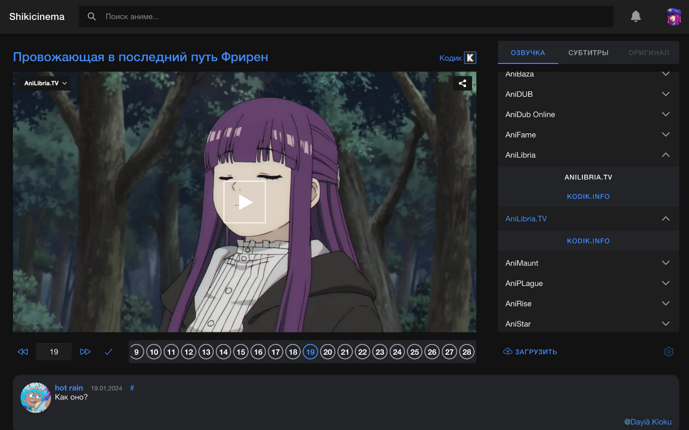
Task: Select episode 28
Action: (x=467, y=352)
